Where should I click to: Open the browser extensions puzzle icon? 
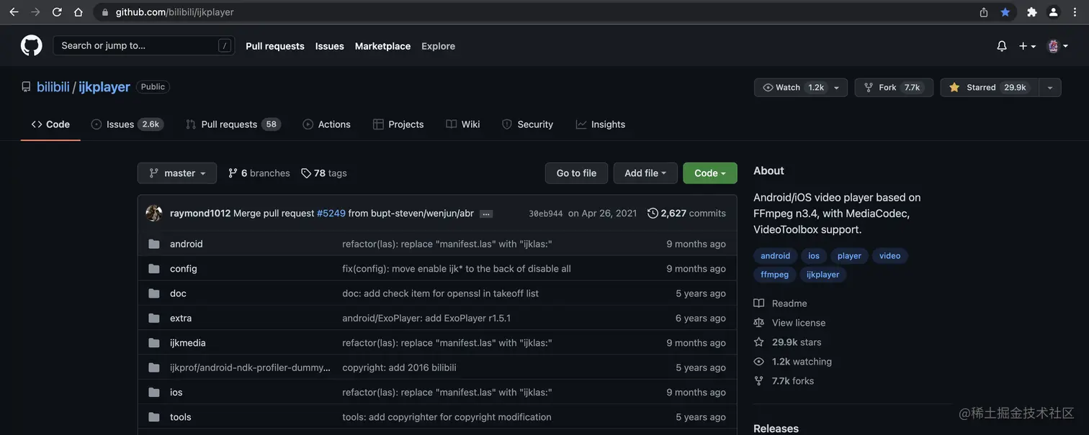pos(1032,12)
